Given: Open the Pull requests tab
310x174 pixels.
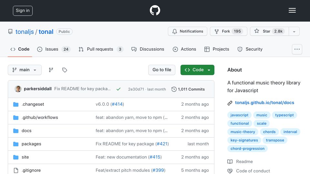Looking at the screenshot, I should tap(101, 49).
